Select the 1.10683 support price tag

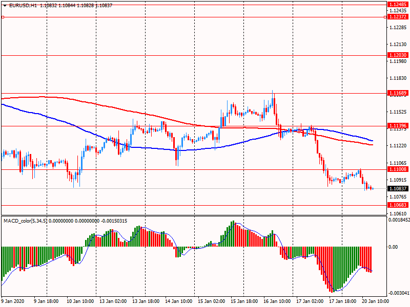coord(398,205)
